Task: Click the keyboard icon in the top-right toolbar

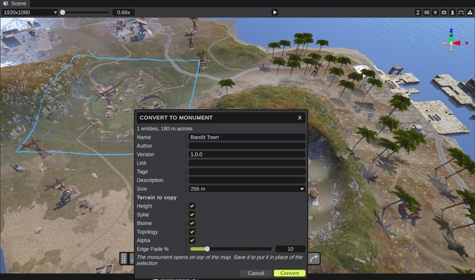Action: pyautogui.click(x=427, y=13)
